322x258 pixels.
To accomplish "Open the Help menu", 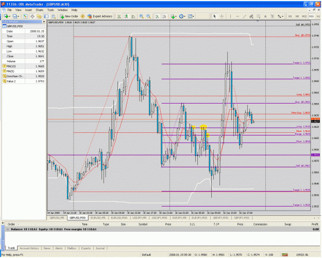I will coord(74,10).
